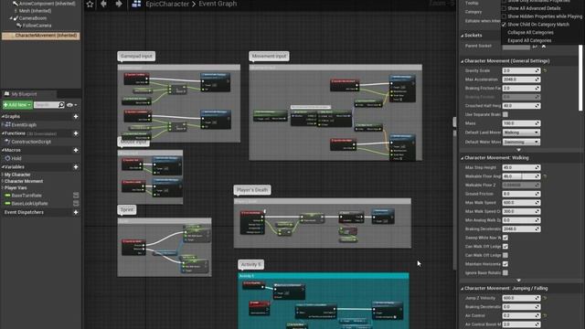This screenshot has width=585, height=329.
Task: Click the blueprint grid icon beside EpicCharacter
Action: point(136,4)
